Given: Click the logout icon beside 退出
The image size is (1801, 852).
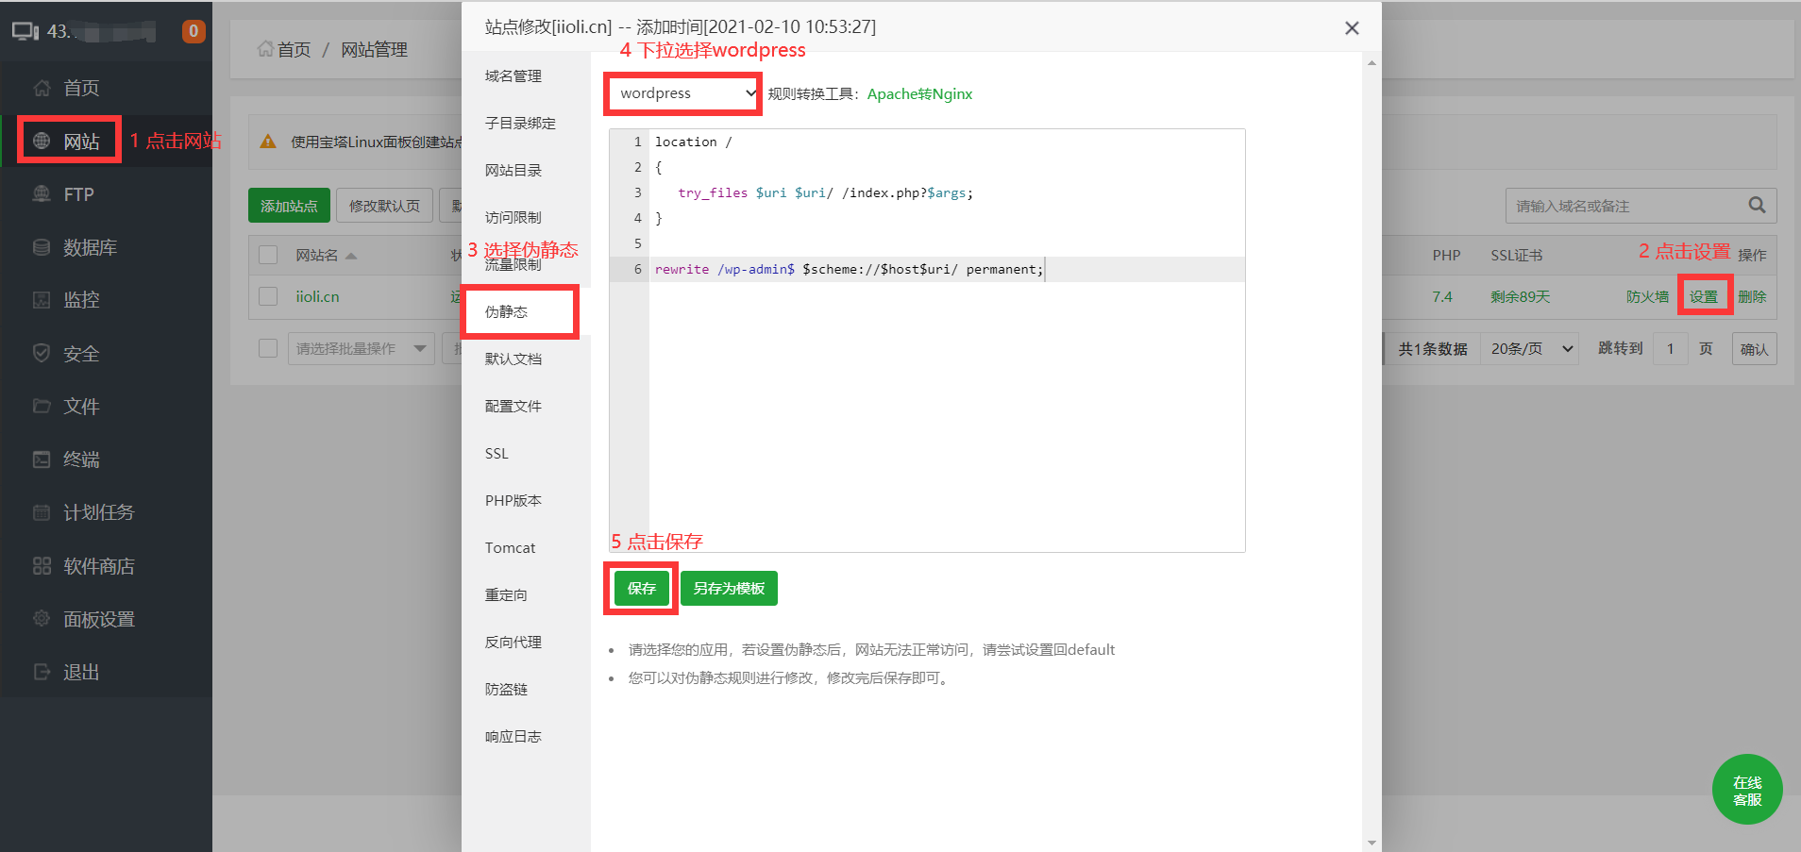Looking at the screenshot, I should click(x=42, y=672).
